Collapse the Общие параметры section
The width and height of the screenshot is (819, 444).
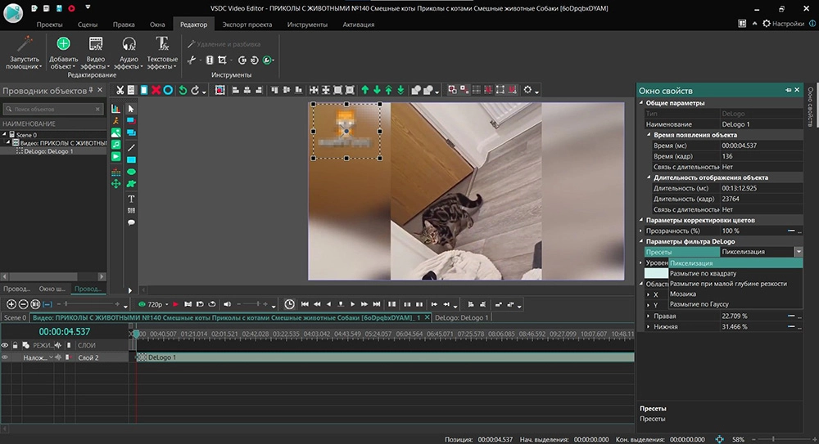(641, 104)
